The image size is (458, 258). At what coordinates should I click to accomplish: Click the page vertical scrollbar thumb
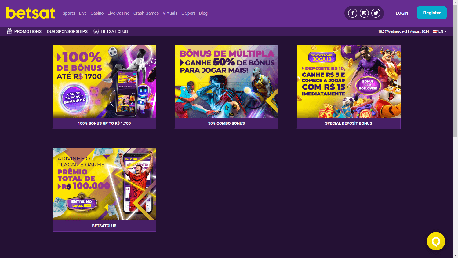point(455,70)
